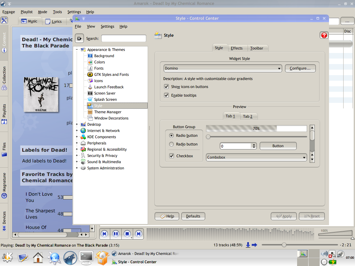Open Amarok Collection sidebar tab
This screenshot has width=355, height=266.
point(4,78)
